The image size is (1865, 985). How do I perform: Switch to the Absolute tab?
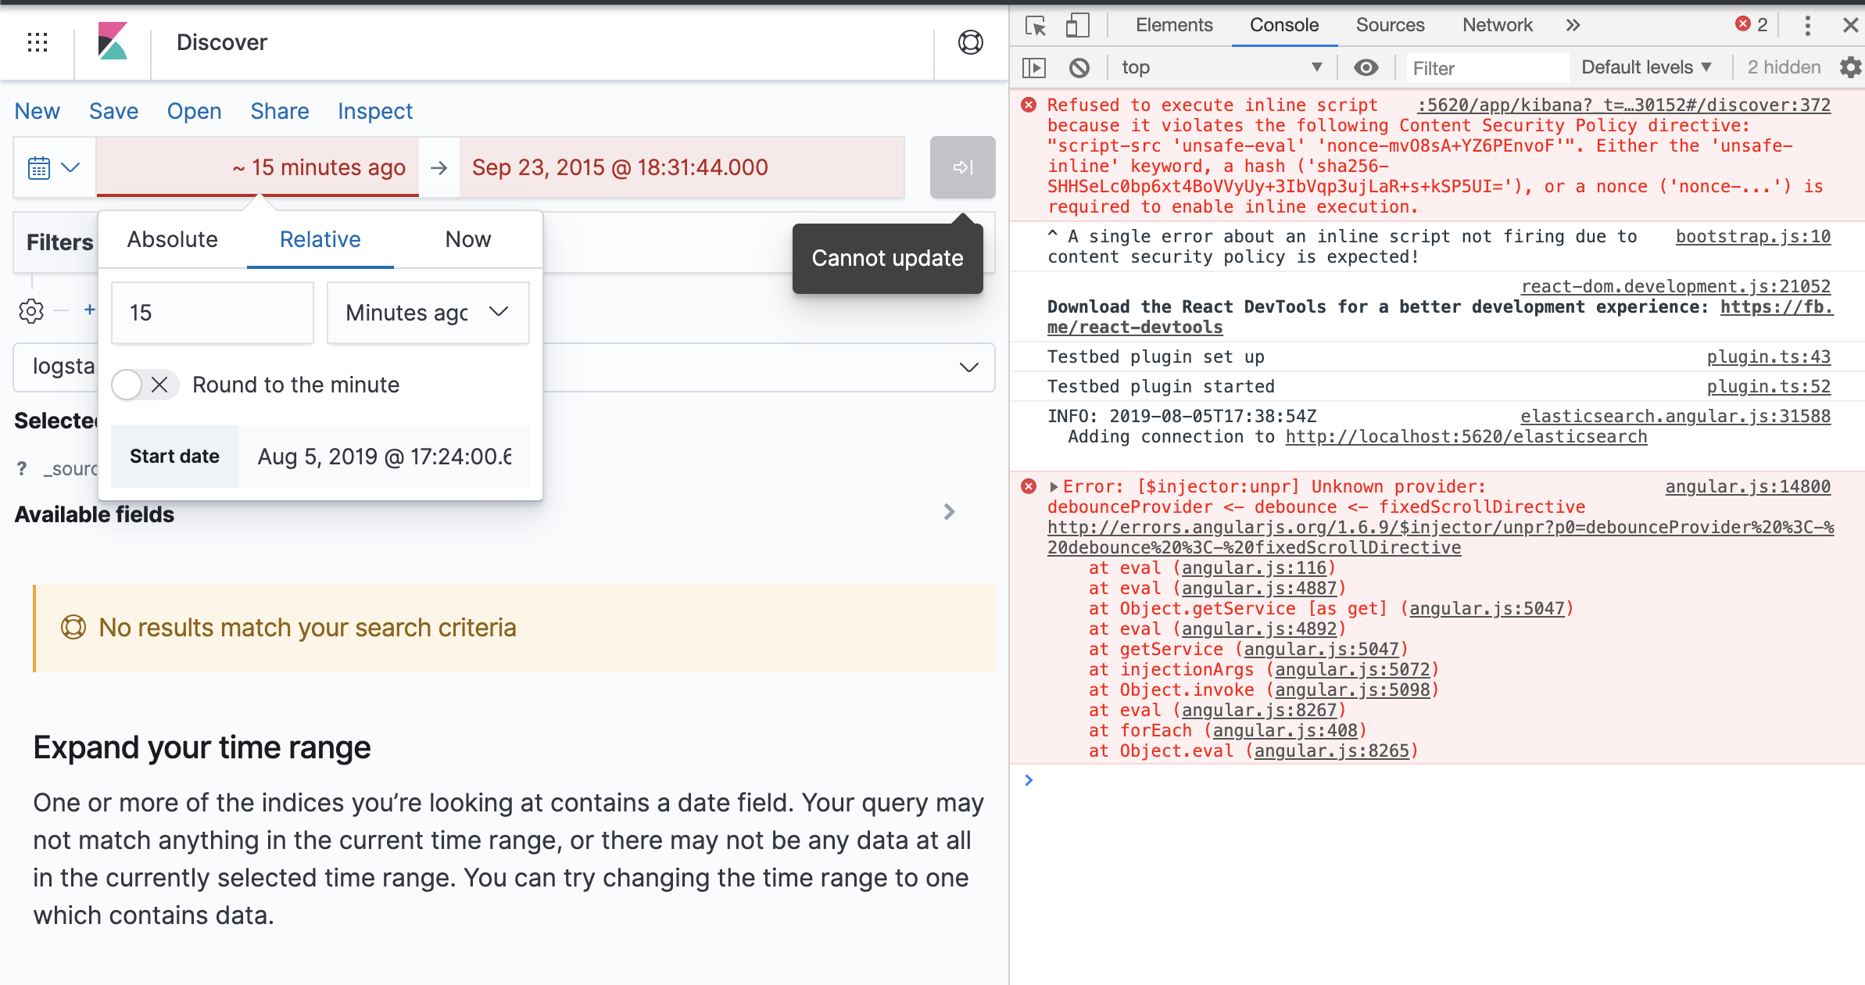tap(172, 240)
